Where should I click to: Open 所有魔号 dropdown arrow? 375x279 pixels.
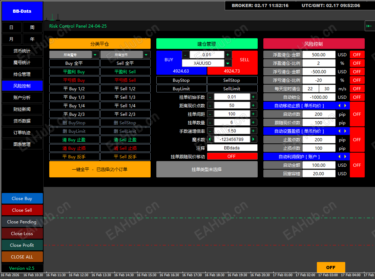tap(95, 55)
